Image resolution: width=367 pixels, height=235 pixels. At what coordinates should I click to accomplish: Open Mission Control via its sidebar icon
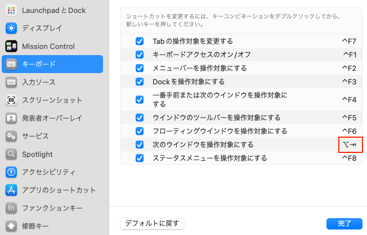coord(12,46)
